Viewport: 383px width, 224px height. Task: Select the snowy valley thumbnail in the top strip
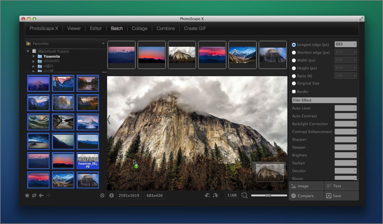pos(243,55)
